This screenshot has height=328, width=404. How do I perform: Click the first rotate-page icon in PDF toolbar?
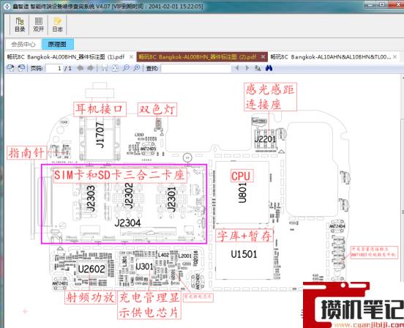(10, 68)
